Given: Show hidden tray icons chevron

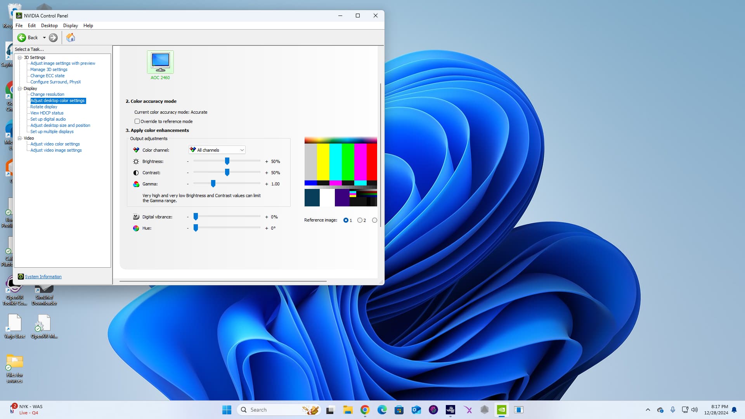Looking at the screenshot, I should (648, 410).
